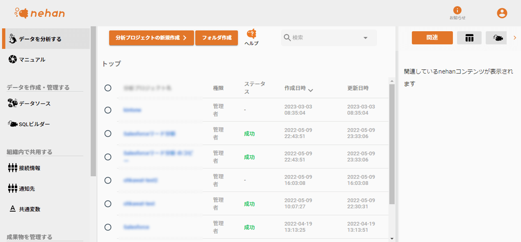Click 分析プロジェクトの新規作成 button

click(151, 38)
